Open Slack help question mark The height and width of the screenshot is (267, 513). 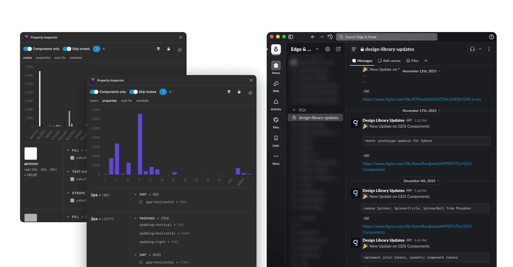(x=492, y=37)
